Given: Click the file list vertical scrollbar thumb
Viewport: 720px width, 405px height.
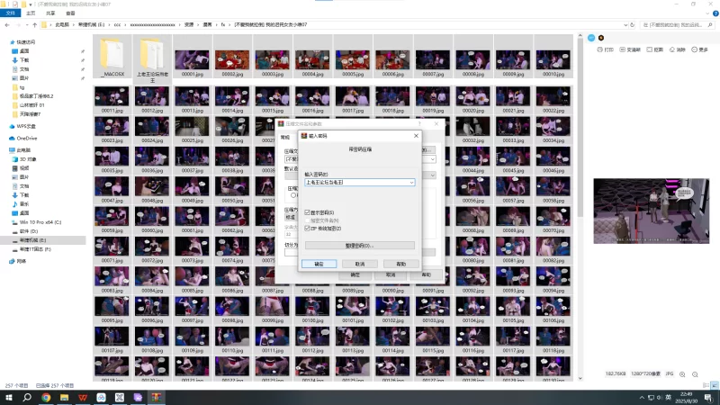Looking at the screenshot, I should (580, 127).
